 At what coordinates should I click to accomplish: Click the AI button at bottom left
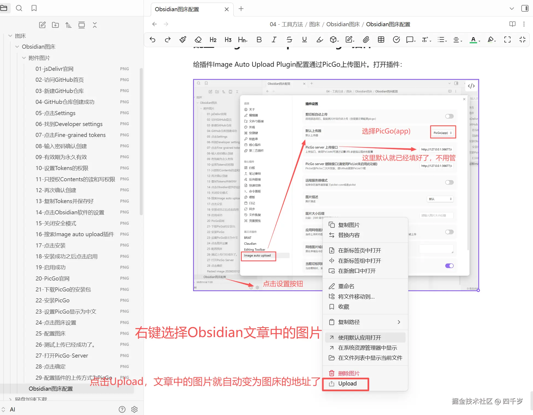click(12, 409)
